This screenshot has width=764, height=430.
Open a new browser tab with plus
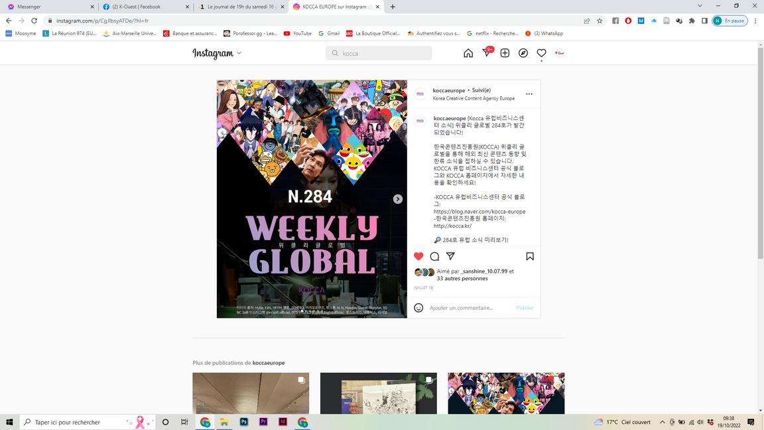tap(393, 7)
